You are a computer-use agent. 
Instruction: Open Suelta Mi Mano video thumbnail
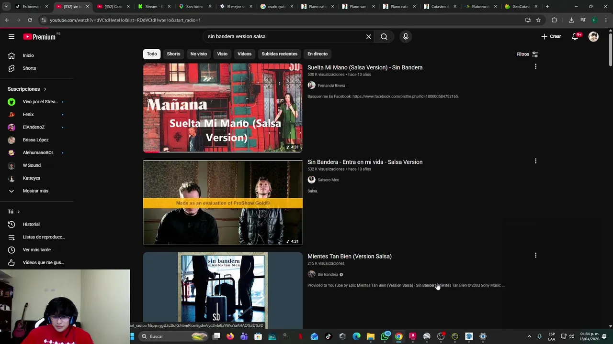coord(223,108)
